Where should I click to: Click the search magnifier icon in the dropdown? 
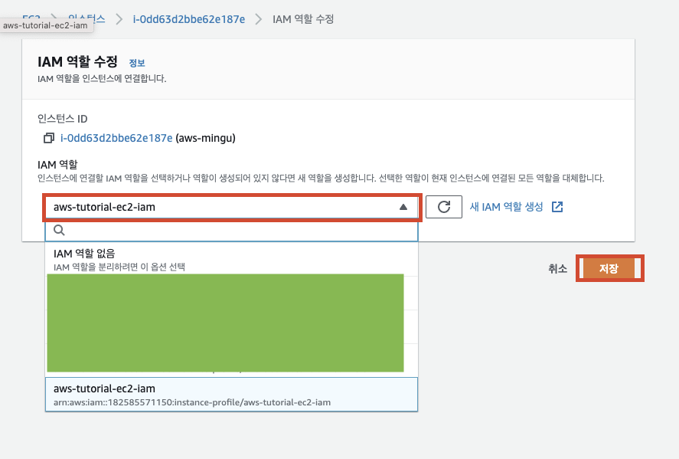click(59, 230)
